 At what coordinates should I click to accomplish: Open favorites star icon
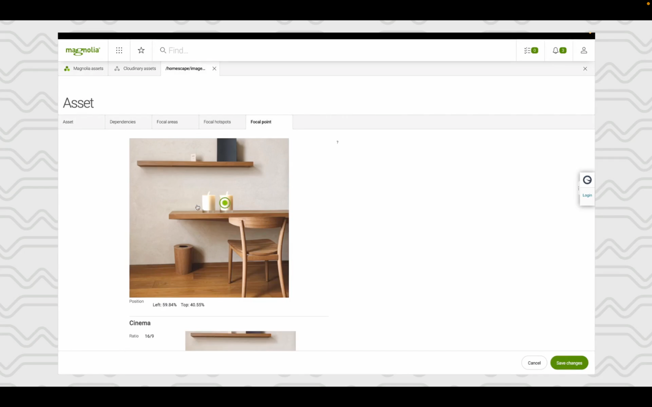[141, 50]
